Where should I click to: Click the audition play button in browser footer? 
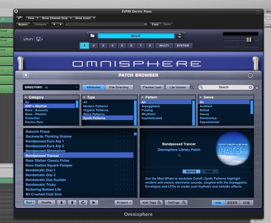tap(94, 203)
